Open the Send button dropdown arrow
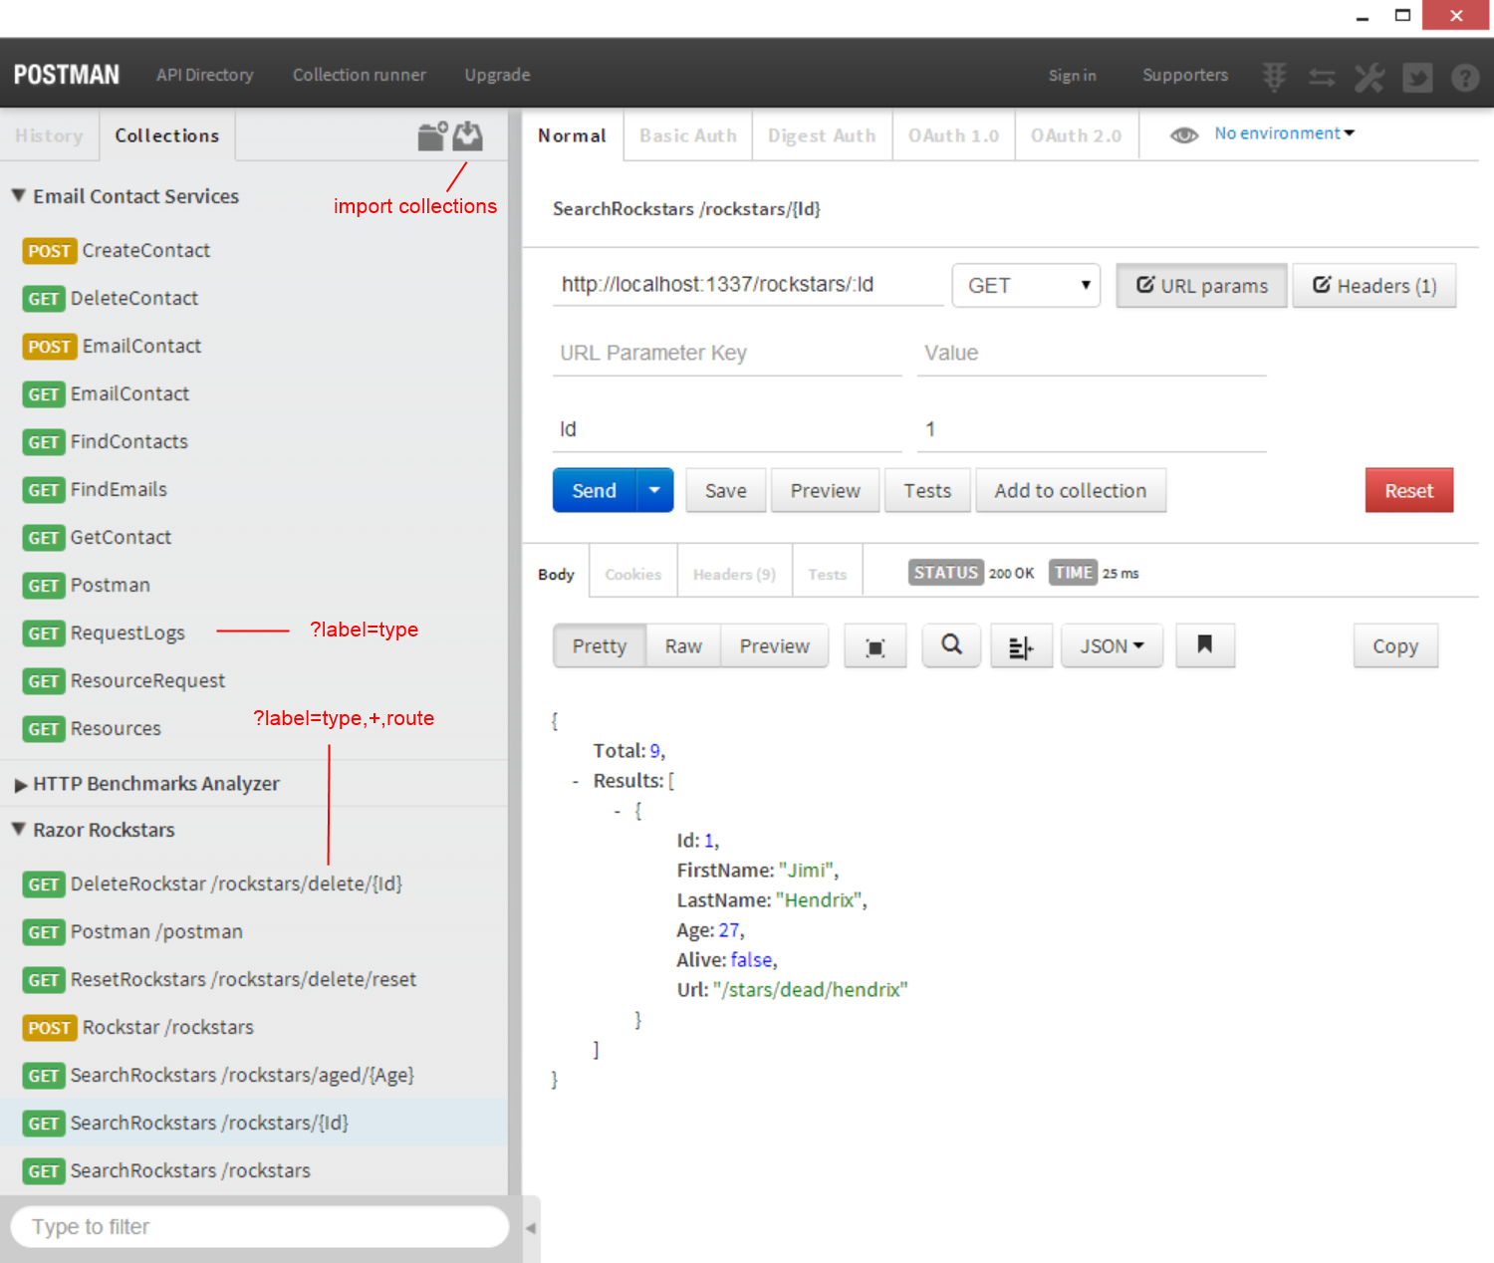This screenshot has height=1263, width=1494. 654,490
